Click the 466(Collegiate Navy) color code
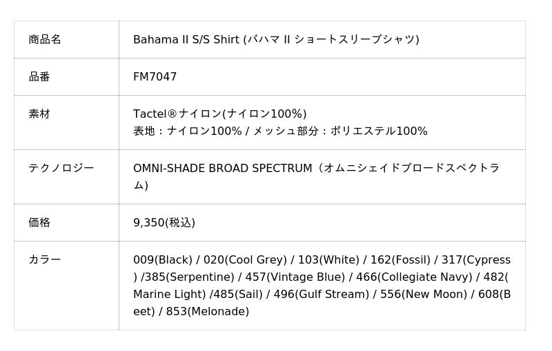Screen dimensions: 552x351 click(x=415, y=277)
